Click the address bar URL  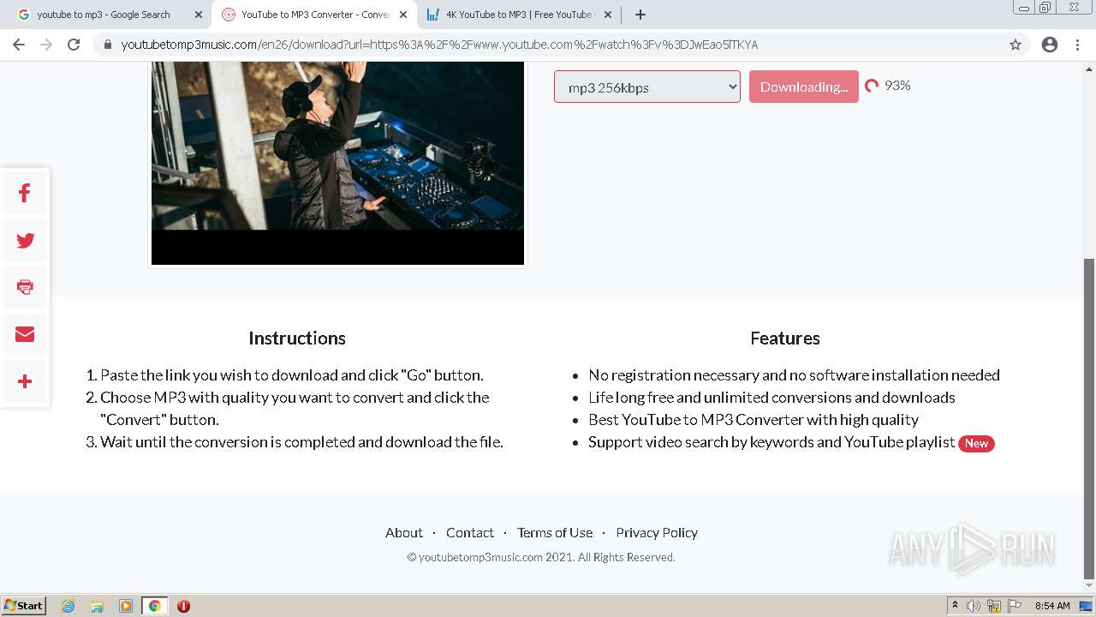(439, 45)
